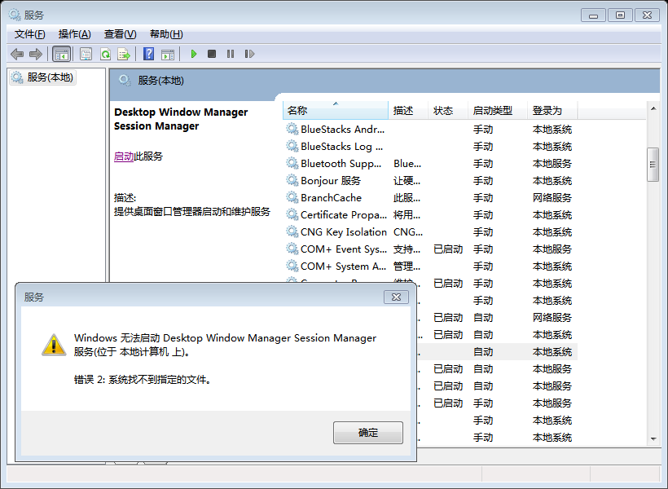Go forward using the forward arrow icon
Screen dimensions: 668x489
36,54
